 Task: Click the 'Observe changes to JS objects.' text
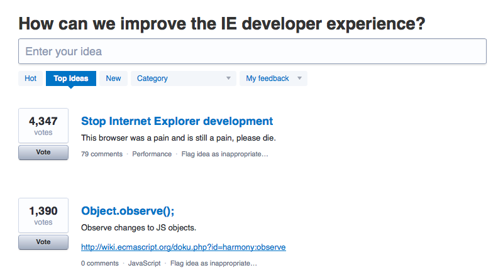138,228
